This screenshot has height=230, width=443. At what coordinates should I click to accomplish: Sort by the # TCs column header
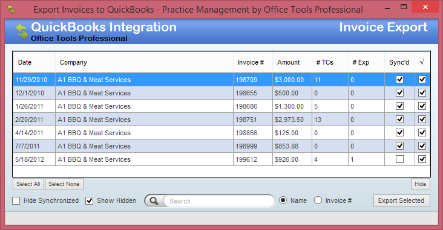tap(330, 62)
